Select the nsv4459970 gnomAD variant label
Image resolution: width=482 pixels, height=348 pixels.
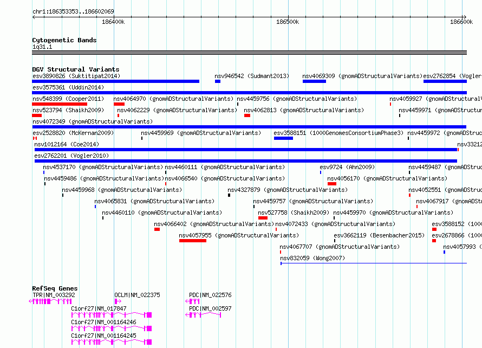[x=393, y=212]
